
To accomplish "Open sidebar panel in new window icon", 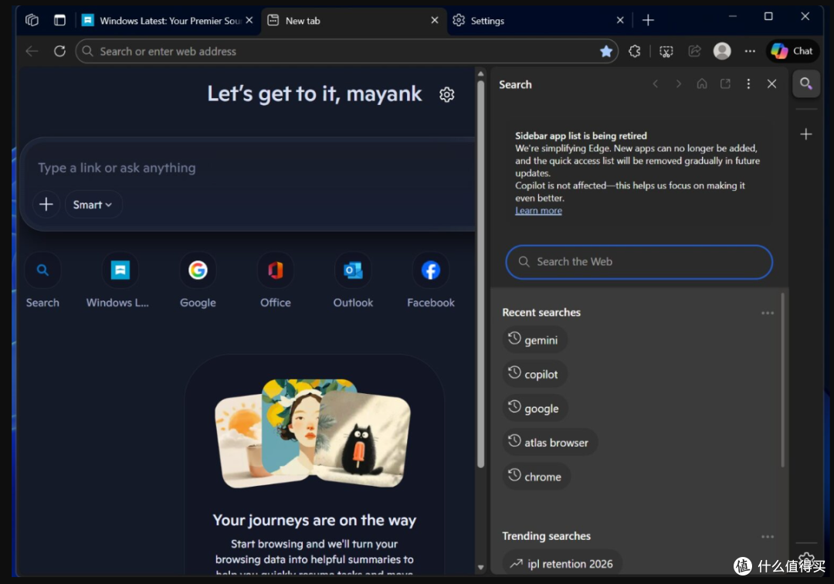I will [725, 84].
